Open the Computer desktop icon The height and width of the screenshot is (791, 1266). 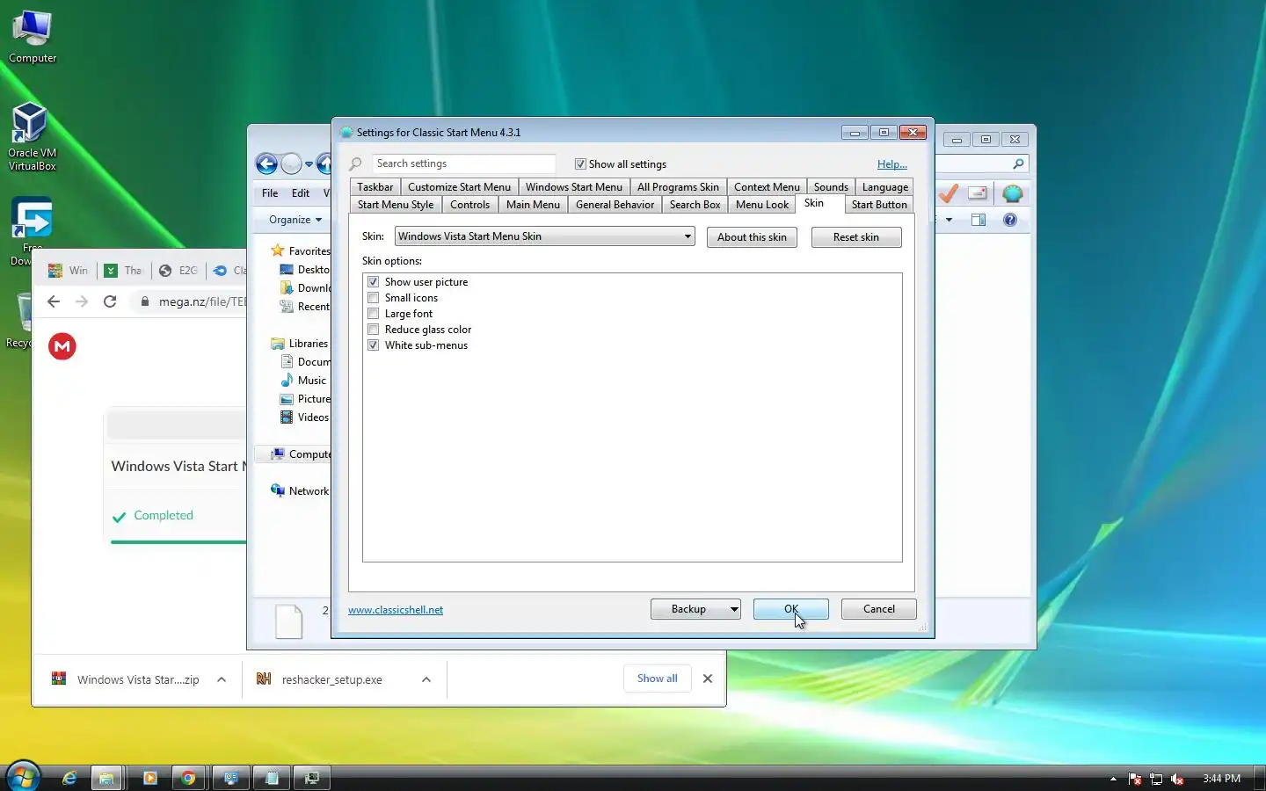point(33,37)
